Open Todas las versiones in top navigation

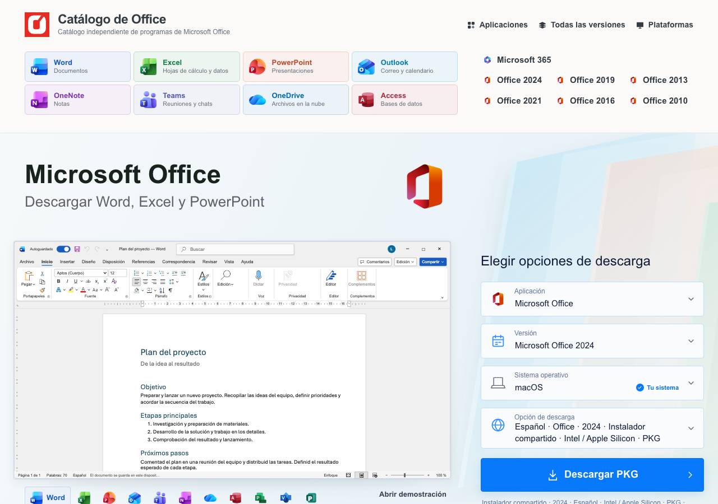point(582,25)
